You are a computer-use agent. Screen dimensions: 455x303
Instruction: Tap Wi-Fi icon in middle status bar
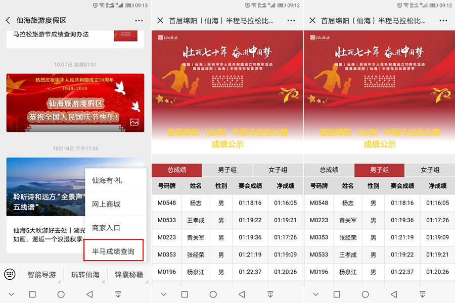coord(254,5)
